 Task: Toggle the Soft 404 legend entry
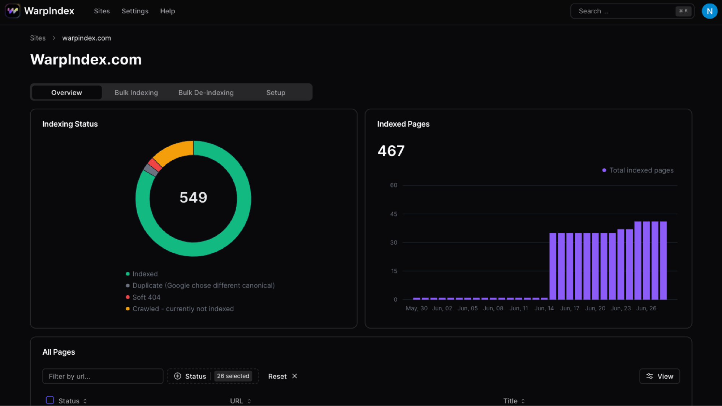pyautogui.click(x=146, y=297)
